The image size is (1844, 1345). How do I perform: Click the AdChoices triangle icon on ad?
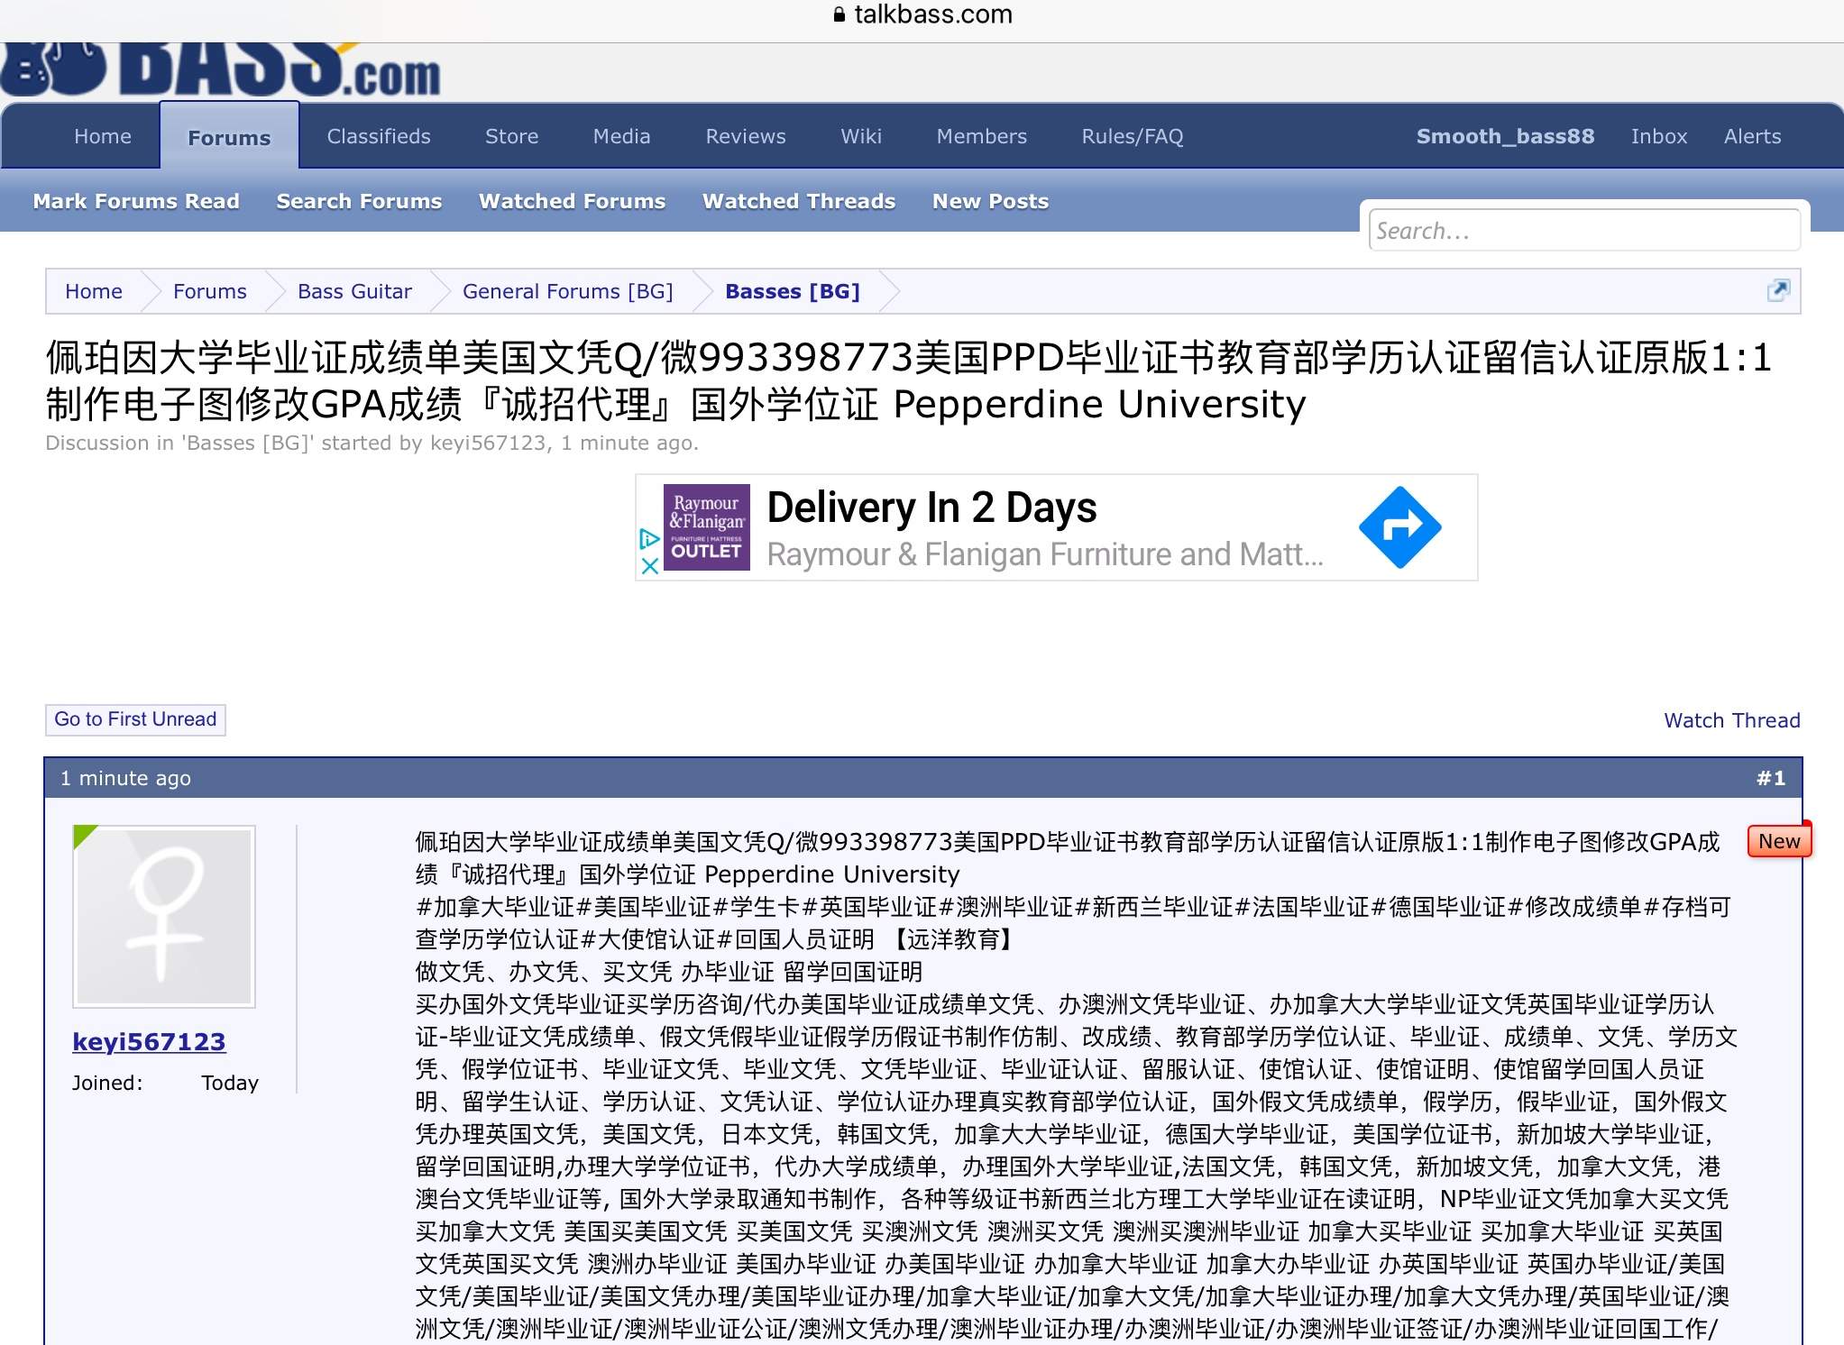pyautogui.click(x=649, y=539)
